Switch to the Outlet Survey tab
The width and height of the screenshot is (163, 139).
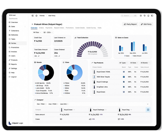coord(91,28)
